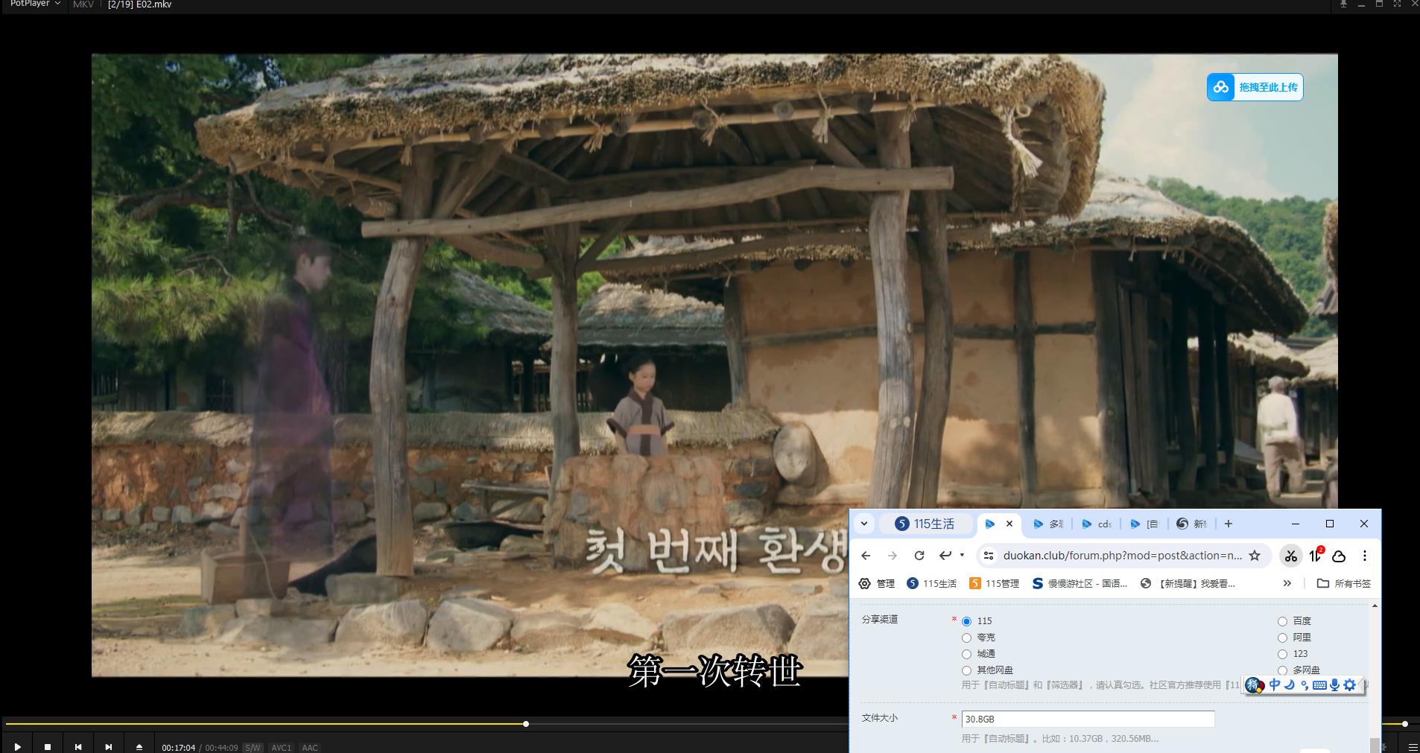Choose the 夸克 share channel option
The width and height of the screenshot is (1420, 753).
point(966,638)
